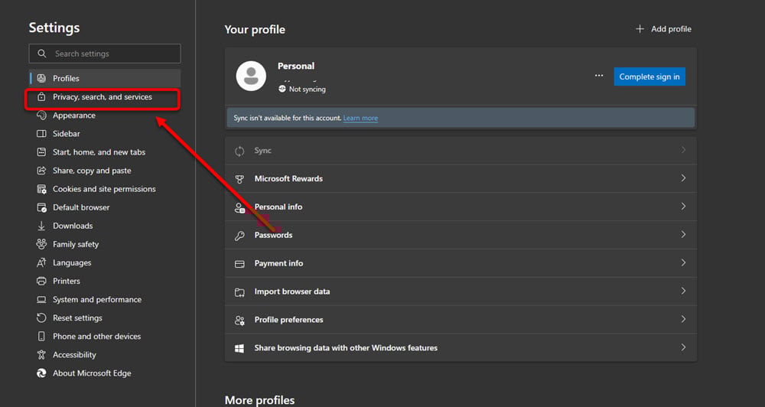Click the Printers icon
765x407 pixels.
point(41,281)
